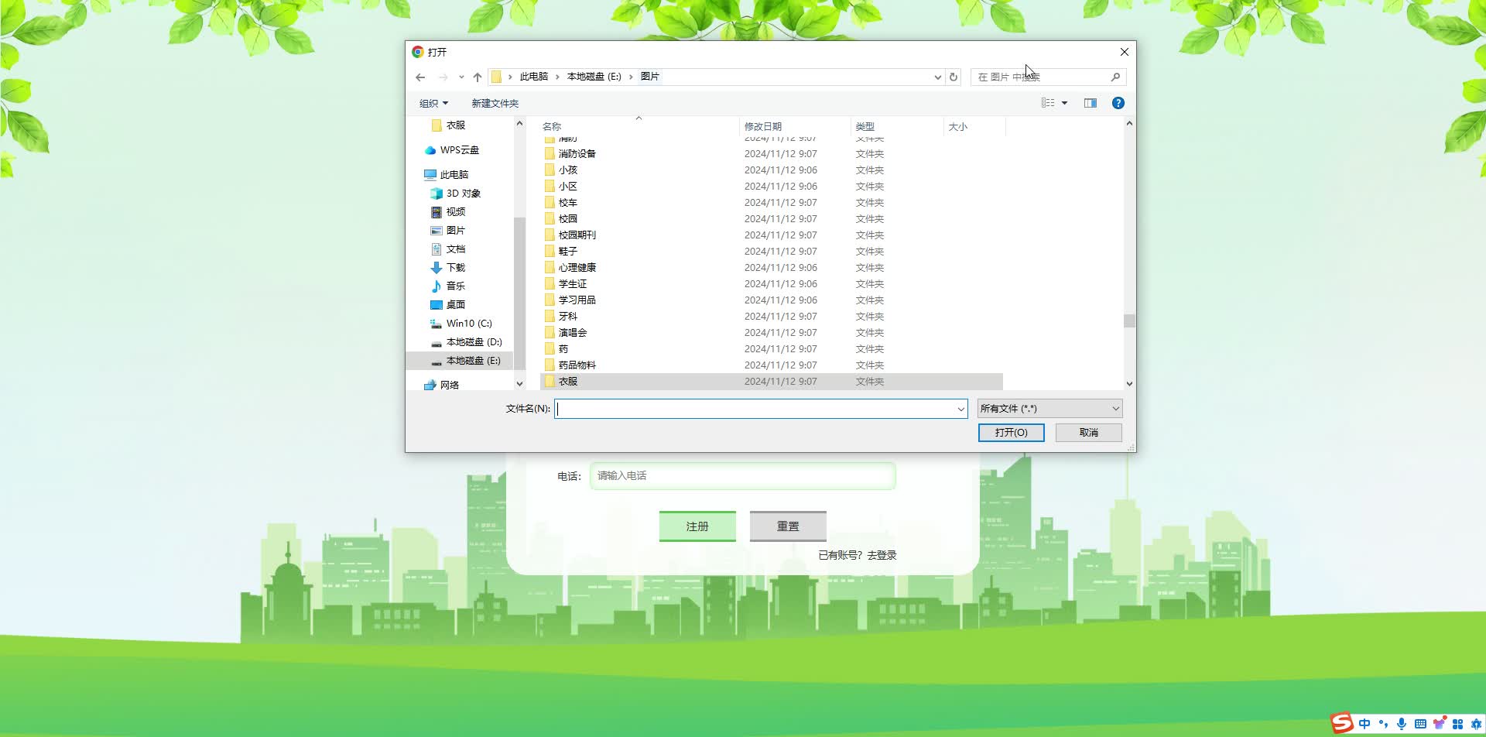Toggle the preview pane icon
Screen dimensions: 1486x737
pyautogui.click(x=1091, y=103)
